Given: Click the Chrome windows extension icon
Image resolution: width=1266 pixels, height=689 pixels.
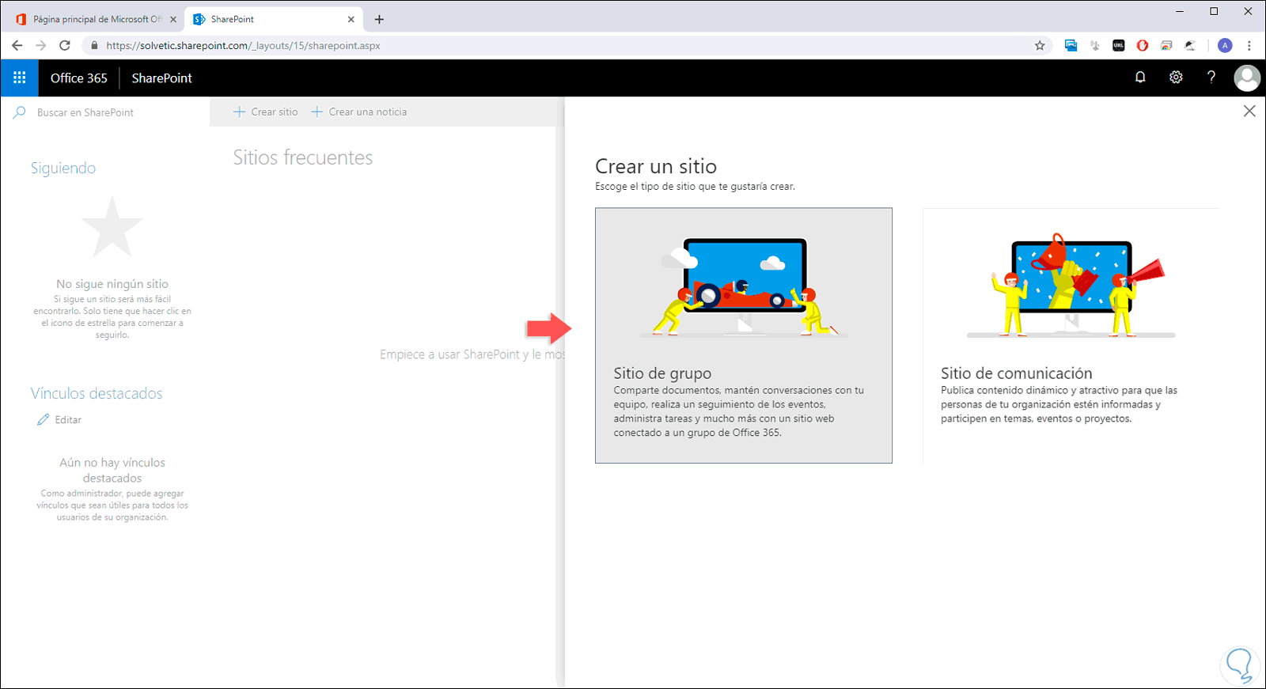Looking at the screenshot, I should (1166, 46).
